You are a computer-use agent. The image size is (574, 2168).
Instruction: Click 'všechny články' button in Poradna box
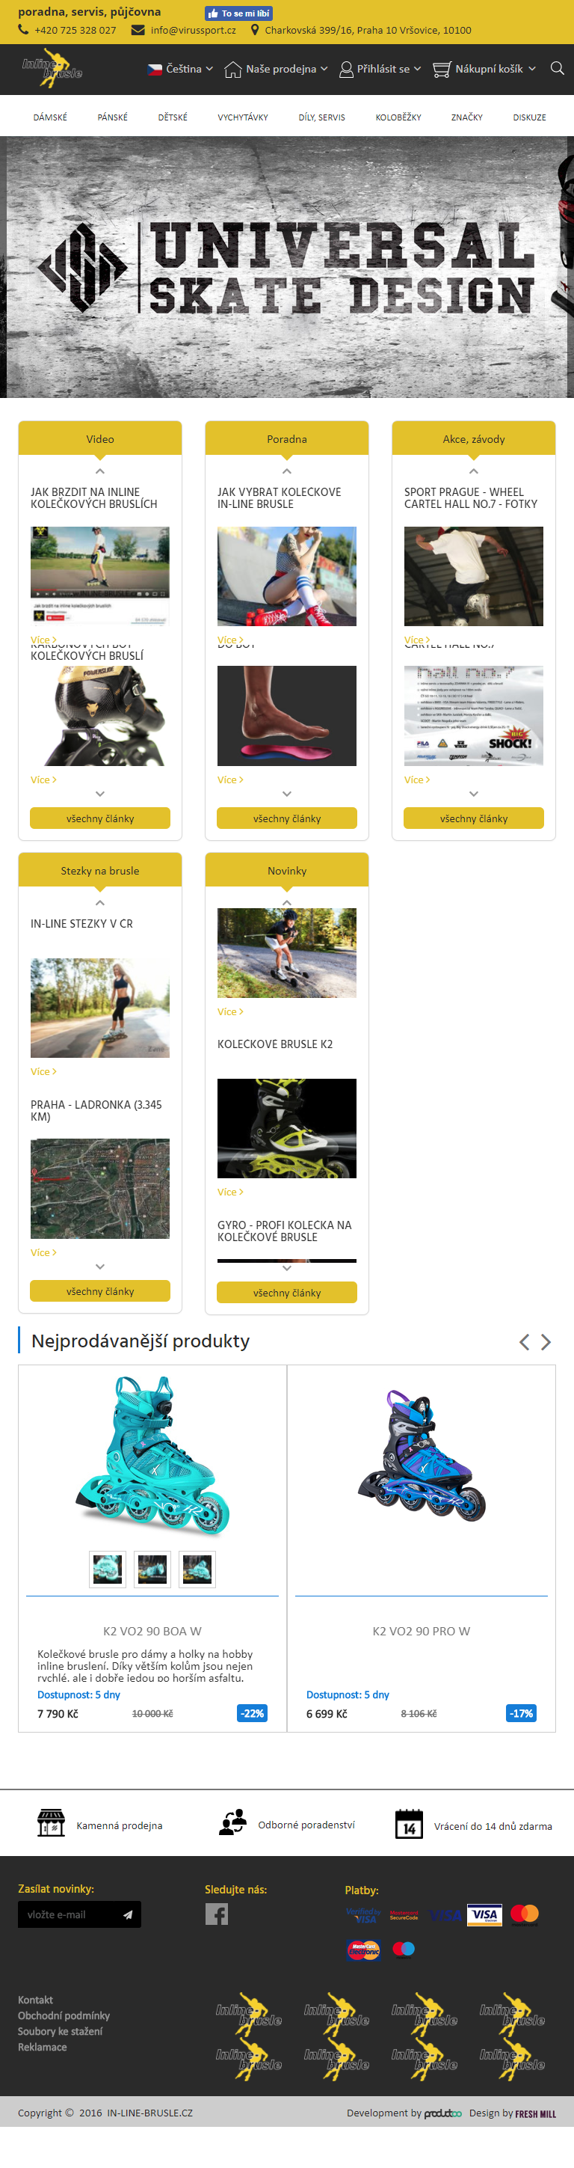point(286,818)
